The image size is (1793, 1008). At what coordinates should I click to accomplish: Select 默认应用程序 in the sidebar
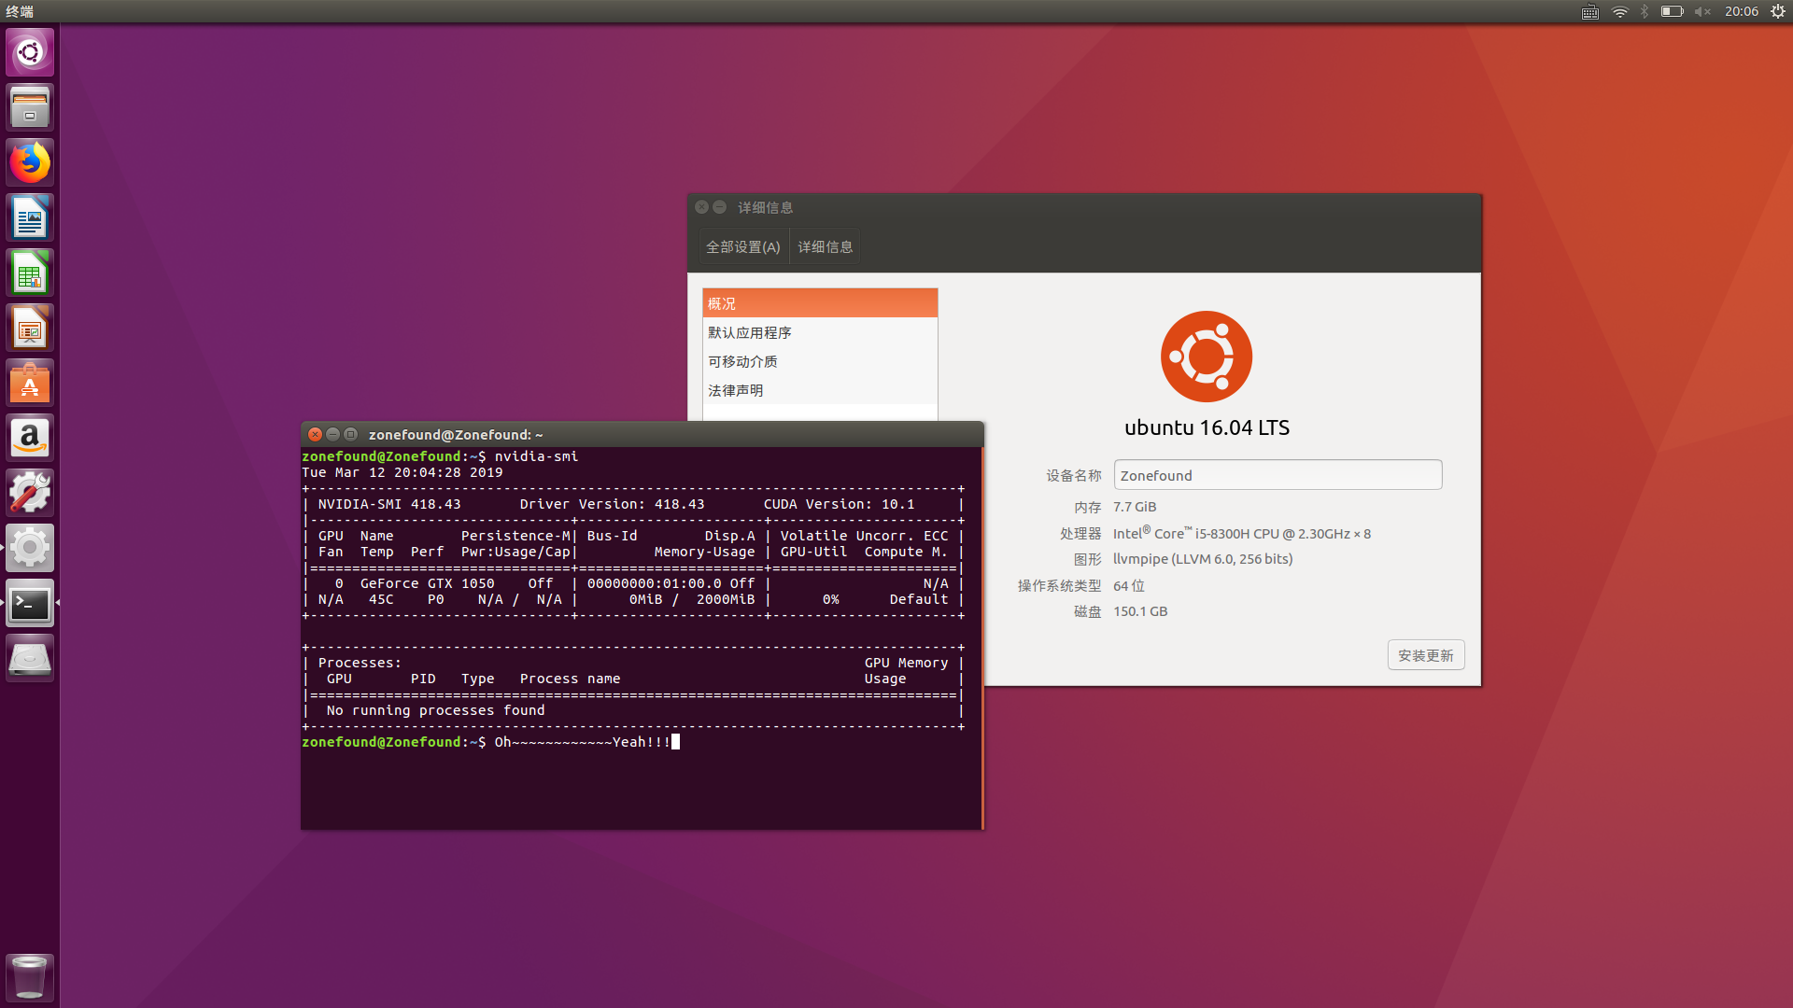750,332
